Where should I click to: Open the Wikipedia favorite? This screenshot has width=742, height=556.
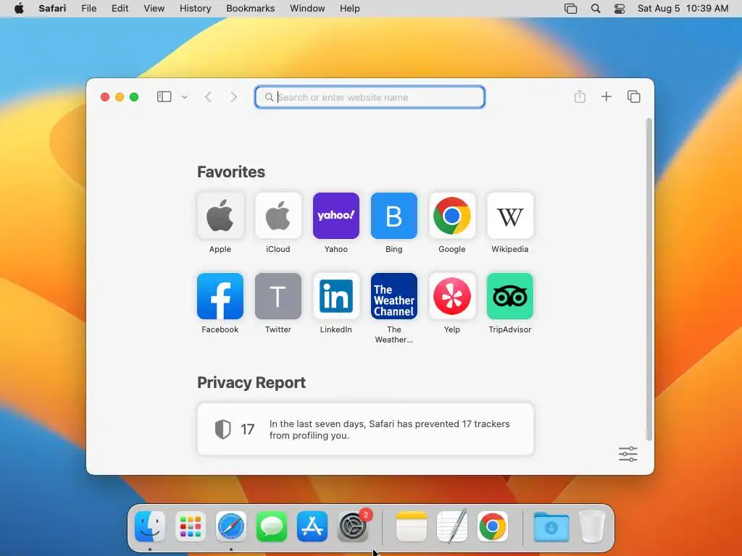(509, 216)
